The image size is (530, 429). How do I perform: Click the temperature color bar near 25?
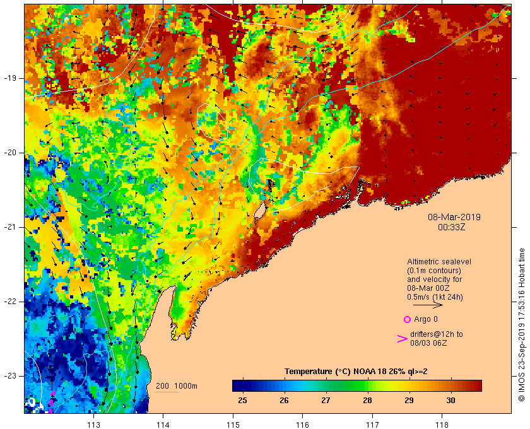242,385
